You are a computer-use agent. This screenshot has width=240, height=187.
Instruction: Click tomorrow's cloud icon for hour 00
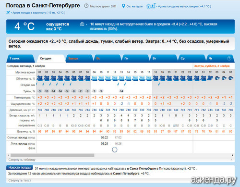[x=196, y=78]
